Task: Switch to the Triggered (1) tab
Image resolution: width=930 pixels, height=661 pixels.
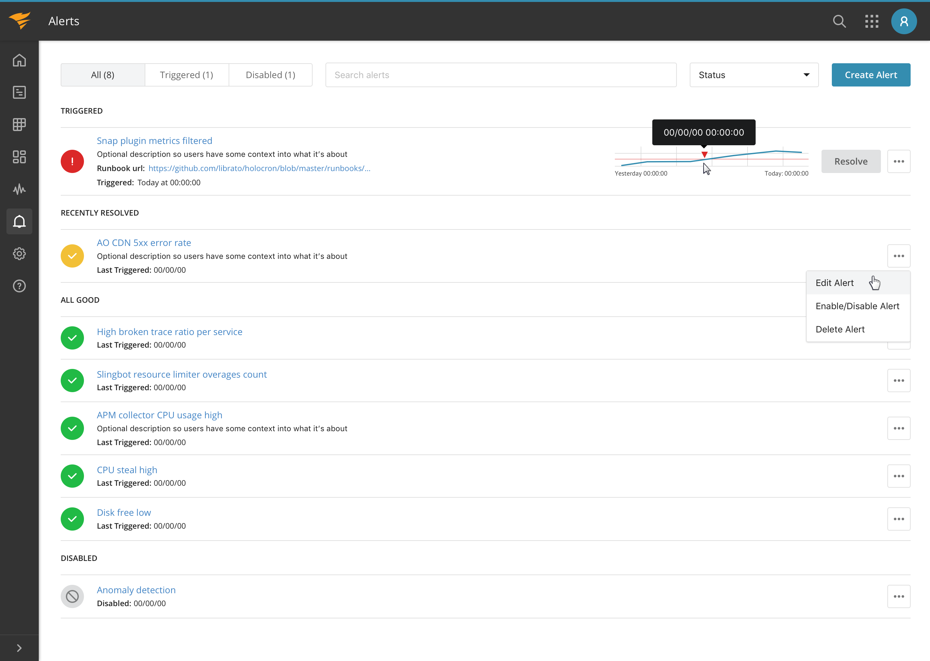Action: 187,75
